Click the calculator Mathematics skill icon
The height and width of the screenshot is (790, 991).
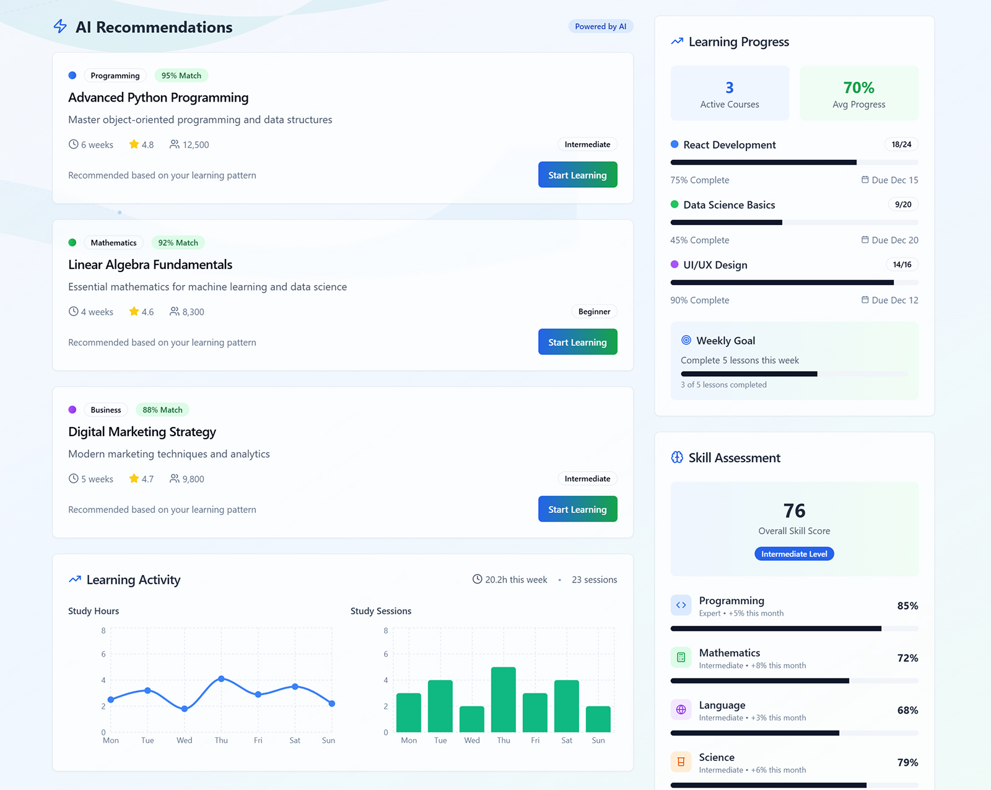coord(681,657)
